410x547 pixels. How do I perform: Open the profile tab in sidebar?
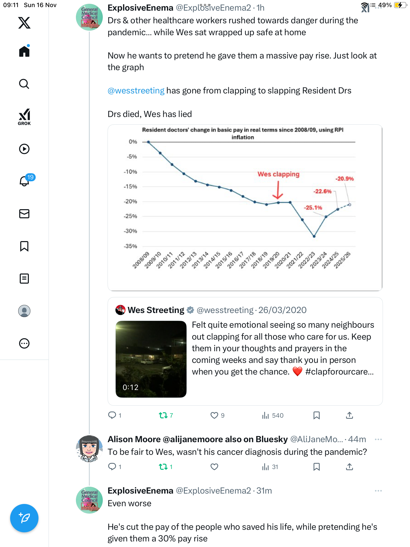(x=24, y=311)
